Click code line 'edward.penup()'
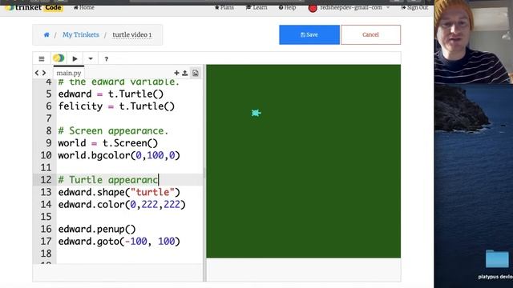 coord(97,229)
